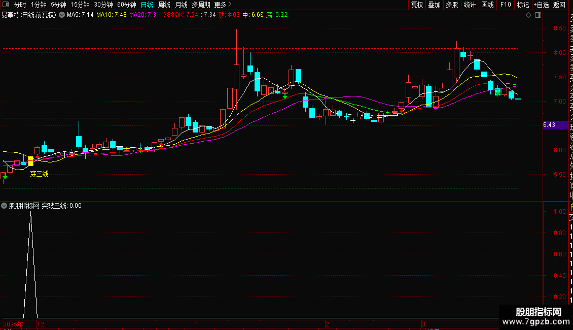Click the 返回 back button
The image size is (573, 330).
point(559,5)
